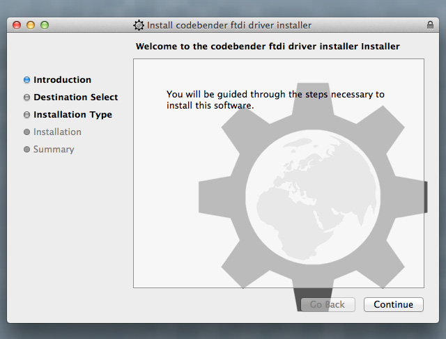Click the gear icon in the title bar
This screenshot has width=446, height=339.
tap(139, 25)
